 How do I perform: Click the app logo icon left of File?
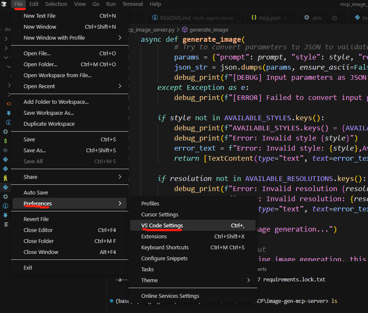[x=4, y=4]
